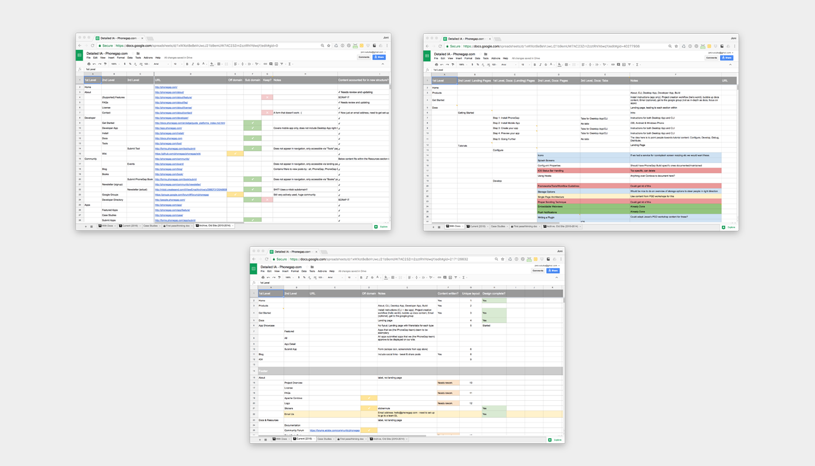The image size is (815, 466).
Task: Open 123 number format dropdown in With Docs window
Action: click(x=494, y=65)
